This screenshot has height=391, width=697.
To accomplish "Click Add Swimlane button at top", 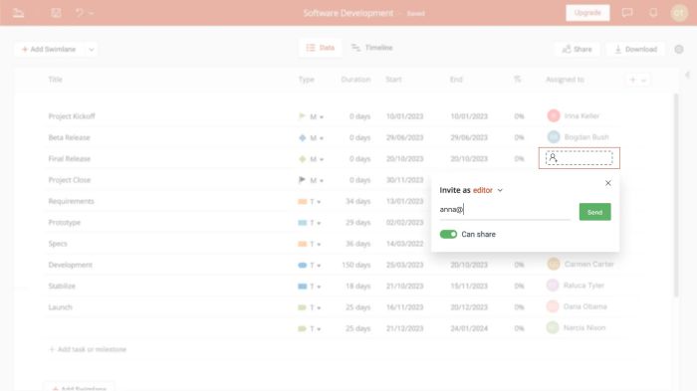I will tap(49, 50).
